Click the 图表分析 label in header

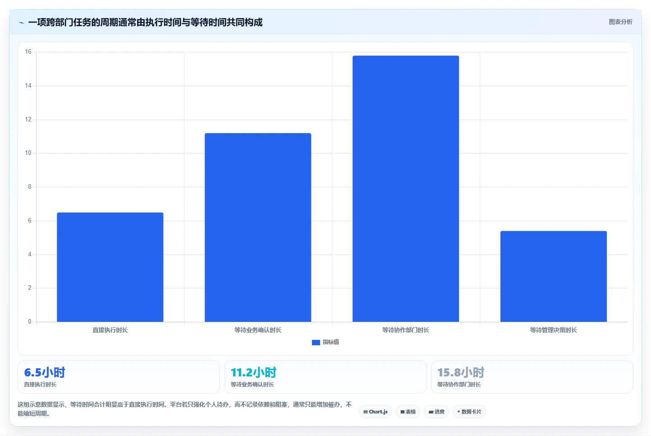click(620, 22)
